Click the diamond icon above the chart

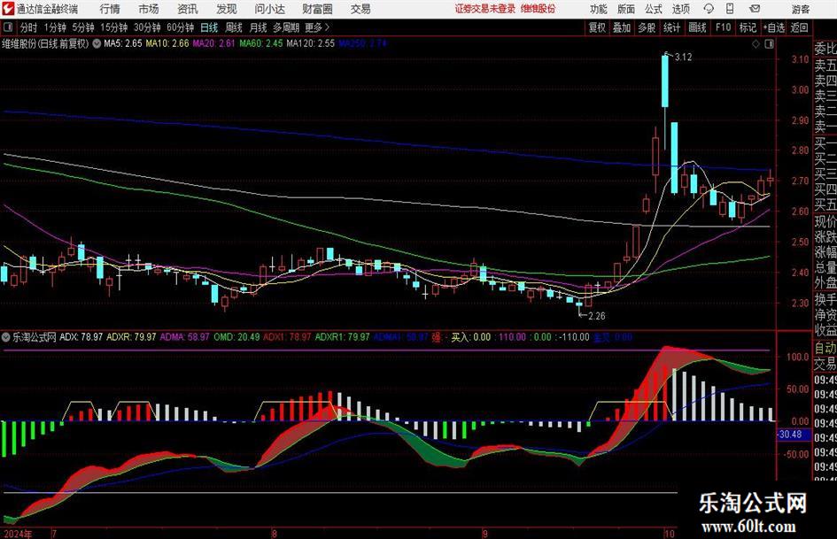(x=756, y=44)
